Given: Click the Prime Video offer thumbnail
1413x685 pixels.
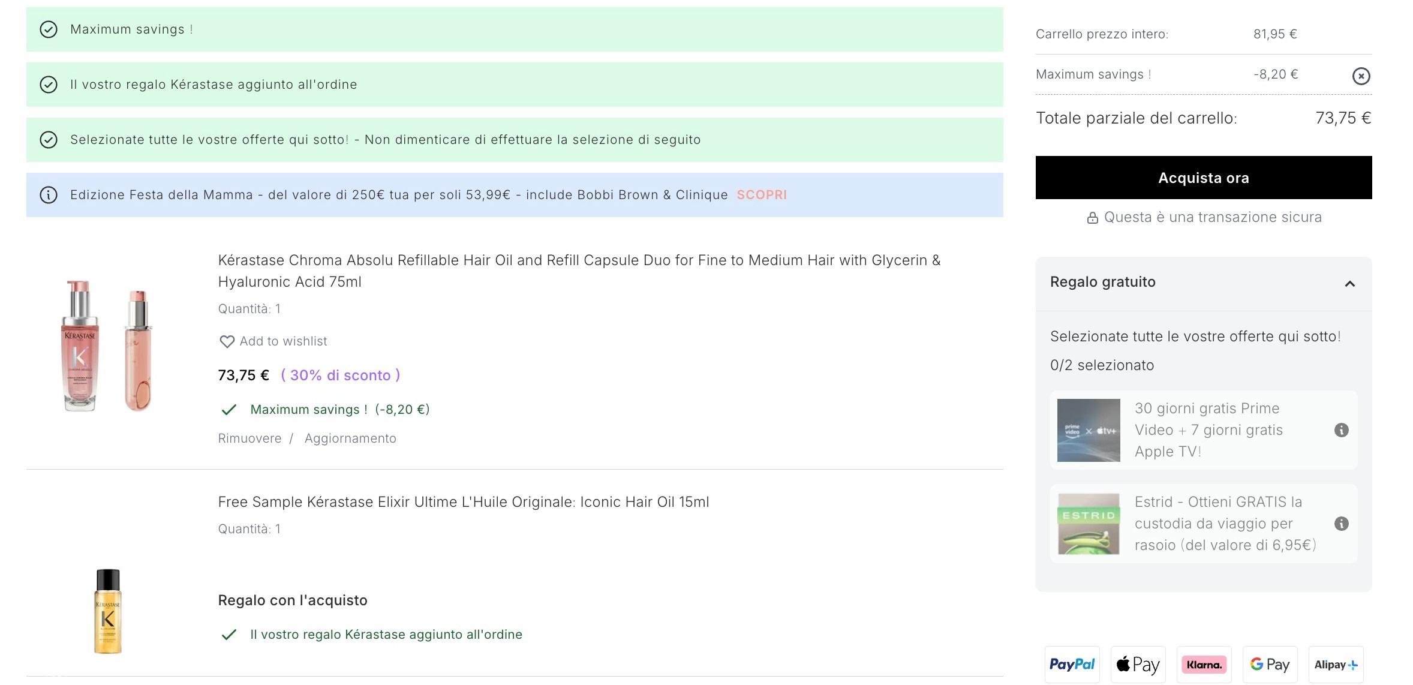Looking at the screenshot, I should pos(1089,430).
